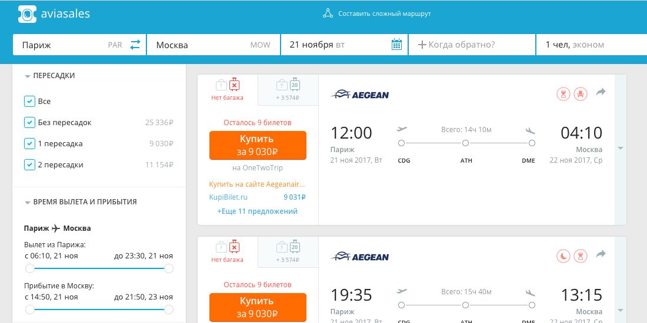This screenshot has width=647, height=323.
Task: Share the 12:00 Aegean flight
Action: (601, 92)
